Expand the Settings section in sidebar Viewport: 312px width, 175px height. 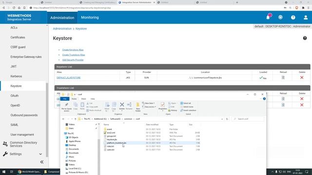40,154
